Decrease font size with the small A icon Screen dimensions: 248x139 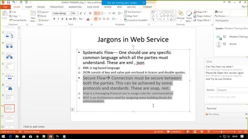pos(85,14)
